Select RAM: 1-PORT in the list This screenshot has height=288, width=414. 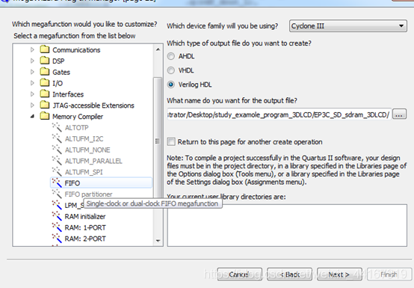85,227
